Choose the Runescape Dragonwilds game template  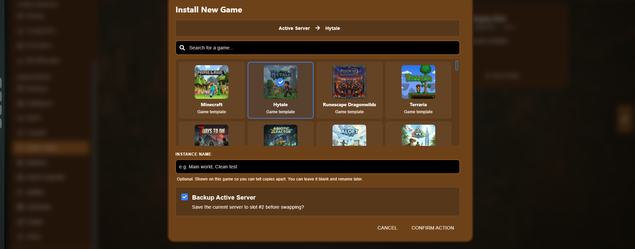click(x=349, y=90)
